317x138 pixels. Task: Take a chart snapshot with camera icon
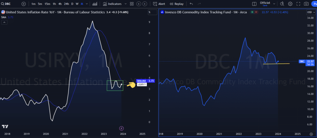[x=306, y=4]
